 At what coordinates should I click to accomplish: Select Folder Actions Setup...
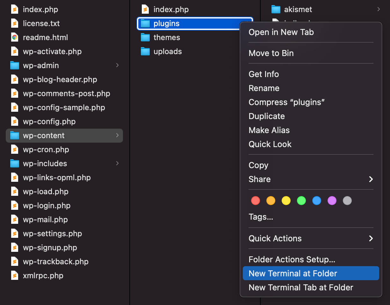[x=292, y=259]
